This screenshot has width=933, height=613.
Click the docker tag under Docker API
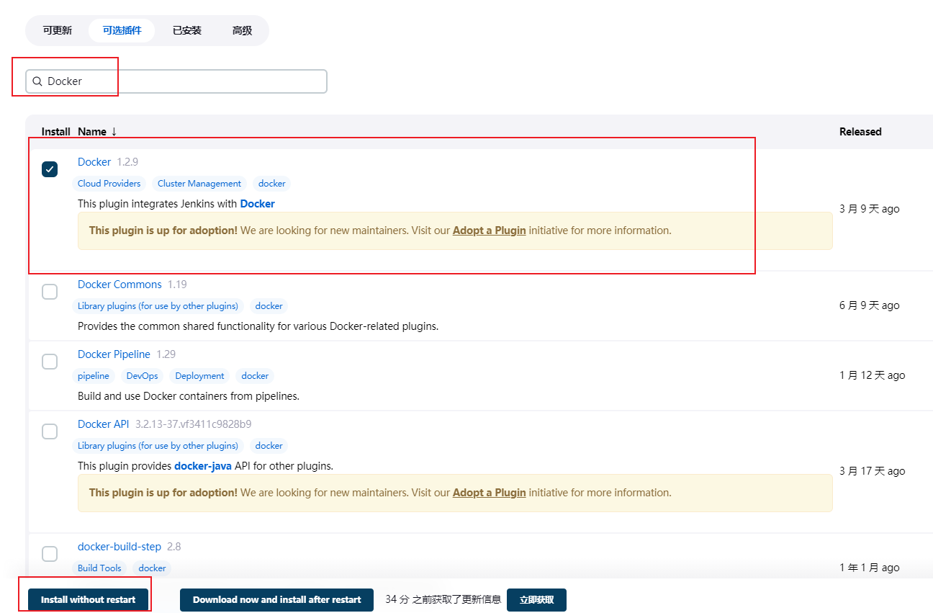point(269,446)
